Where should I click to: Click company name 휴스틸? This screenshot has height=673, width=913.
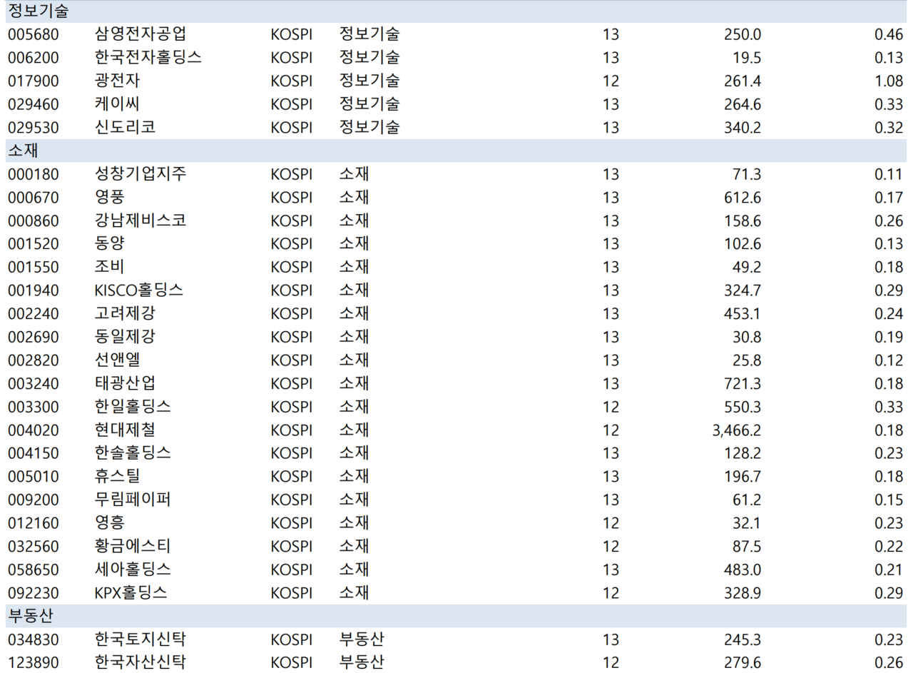(x=117, y=477)
